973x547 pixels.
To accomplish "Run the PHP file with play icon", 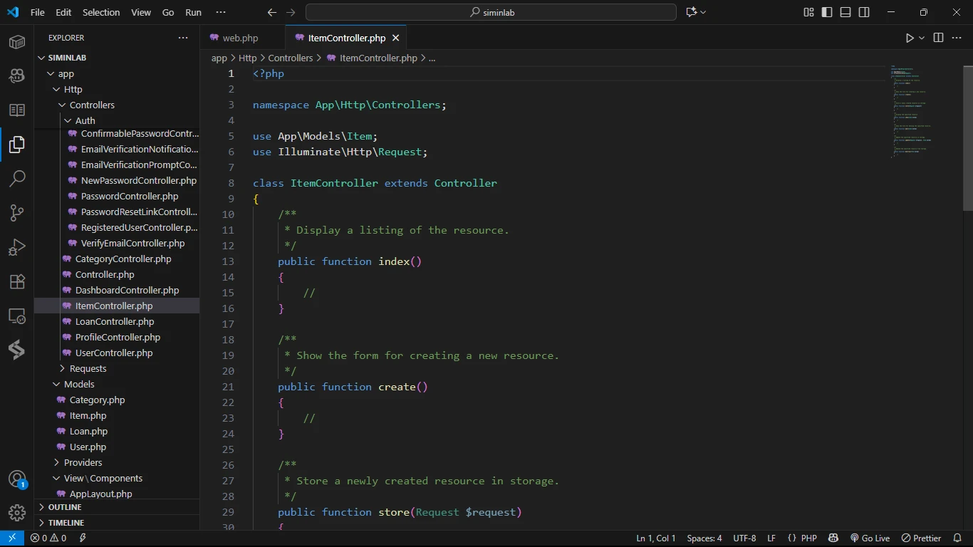I will click(910, 38).
